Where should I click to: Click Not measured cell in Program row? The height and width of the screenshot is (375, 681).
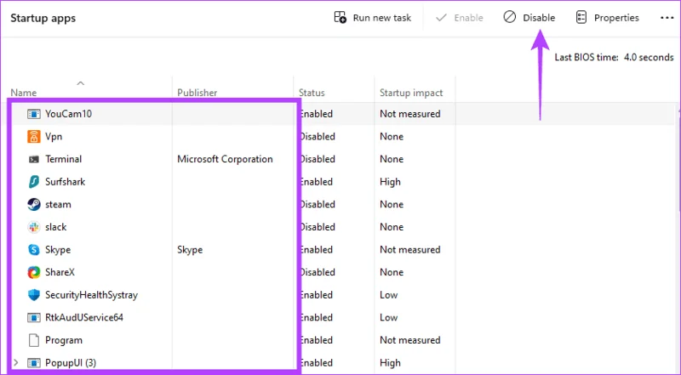(x=410, y=340)
